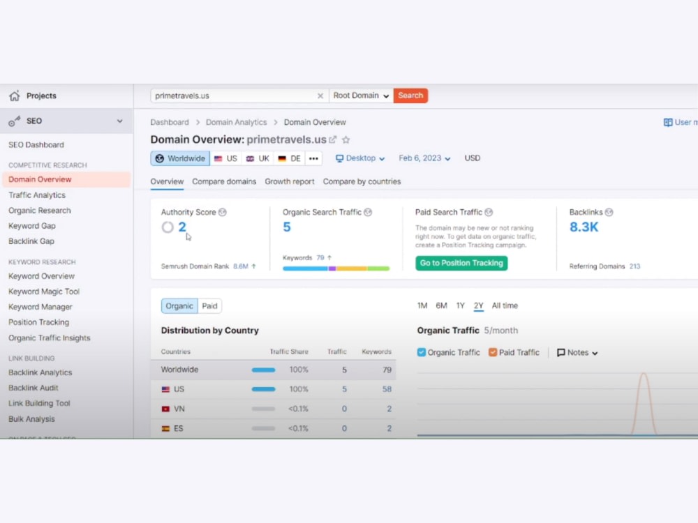This screenshot has width=698, height=523.
Task: Open the Desktop device dropdown
Action: pyautogui.click(x=360, y=158)
